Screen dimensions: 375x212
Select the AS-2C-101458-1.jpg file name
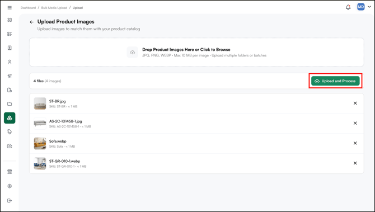(x=65, y=121)
